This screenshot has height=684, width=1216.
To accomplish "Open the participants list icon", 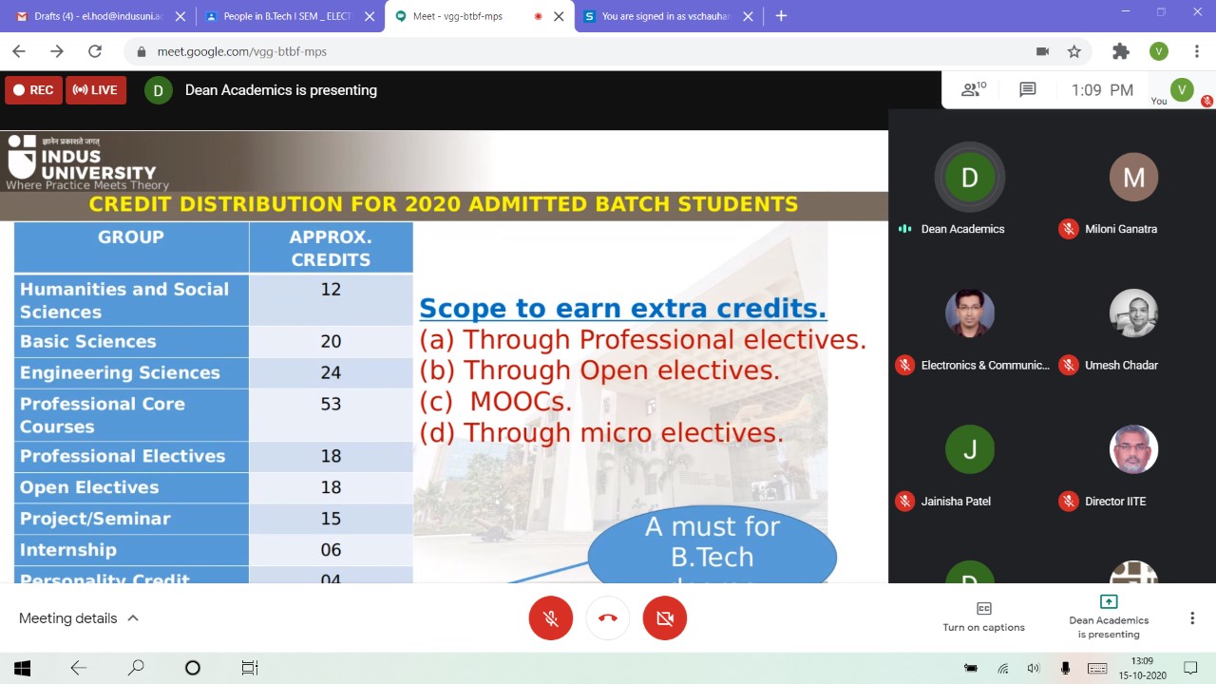I will pos(973,89).
